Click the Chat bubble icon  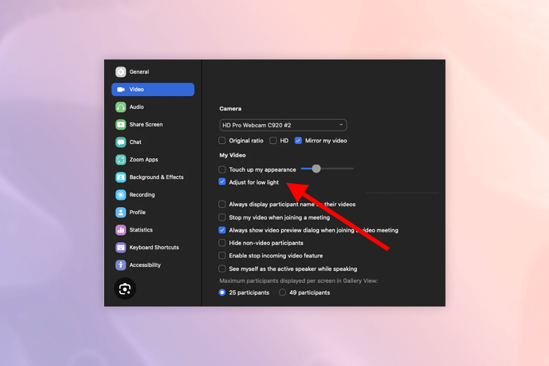point(121,142)
